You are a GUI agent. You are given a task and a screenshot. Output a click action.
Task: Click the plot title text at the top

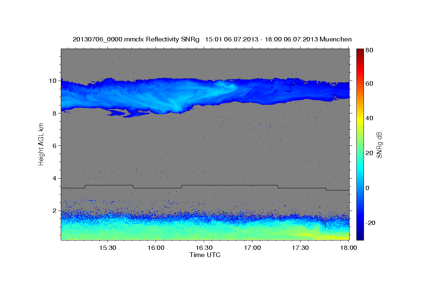click(212, 39)
